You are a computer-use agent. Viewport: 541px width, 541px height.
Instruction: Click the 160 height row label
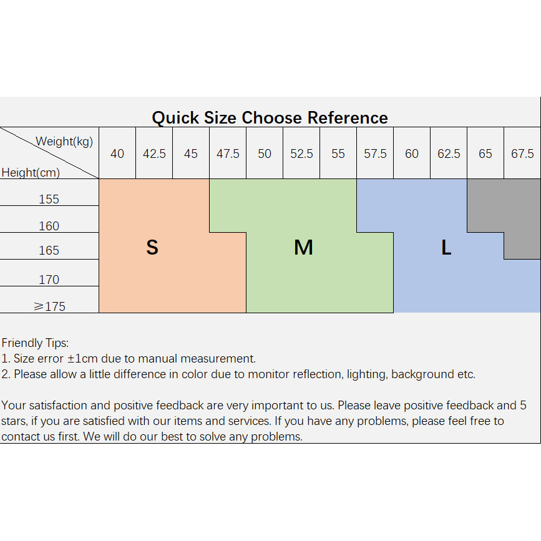coord(49,226)
